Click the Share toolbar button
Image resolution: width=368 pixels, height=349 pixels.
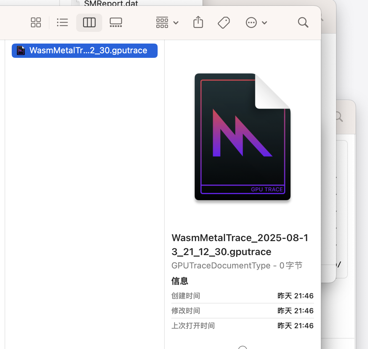[x=198, y=22]
